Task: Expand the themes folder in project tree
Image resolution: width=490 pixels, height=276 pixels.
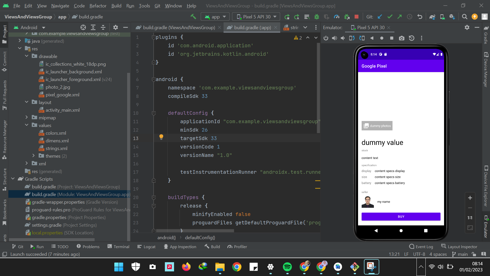Action: click(x=33, y=156)
